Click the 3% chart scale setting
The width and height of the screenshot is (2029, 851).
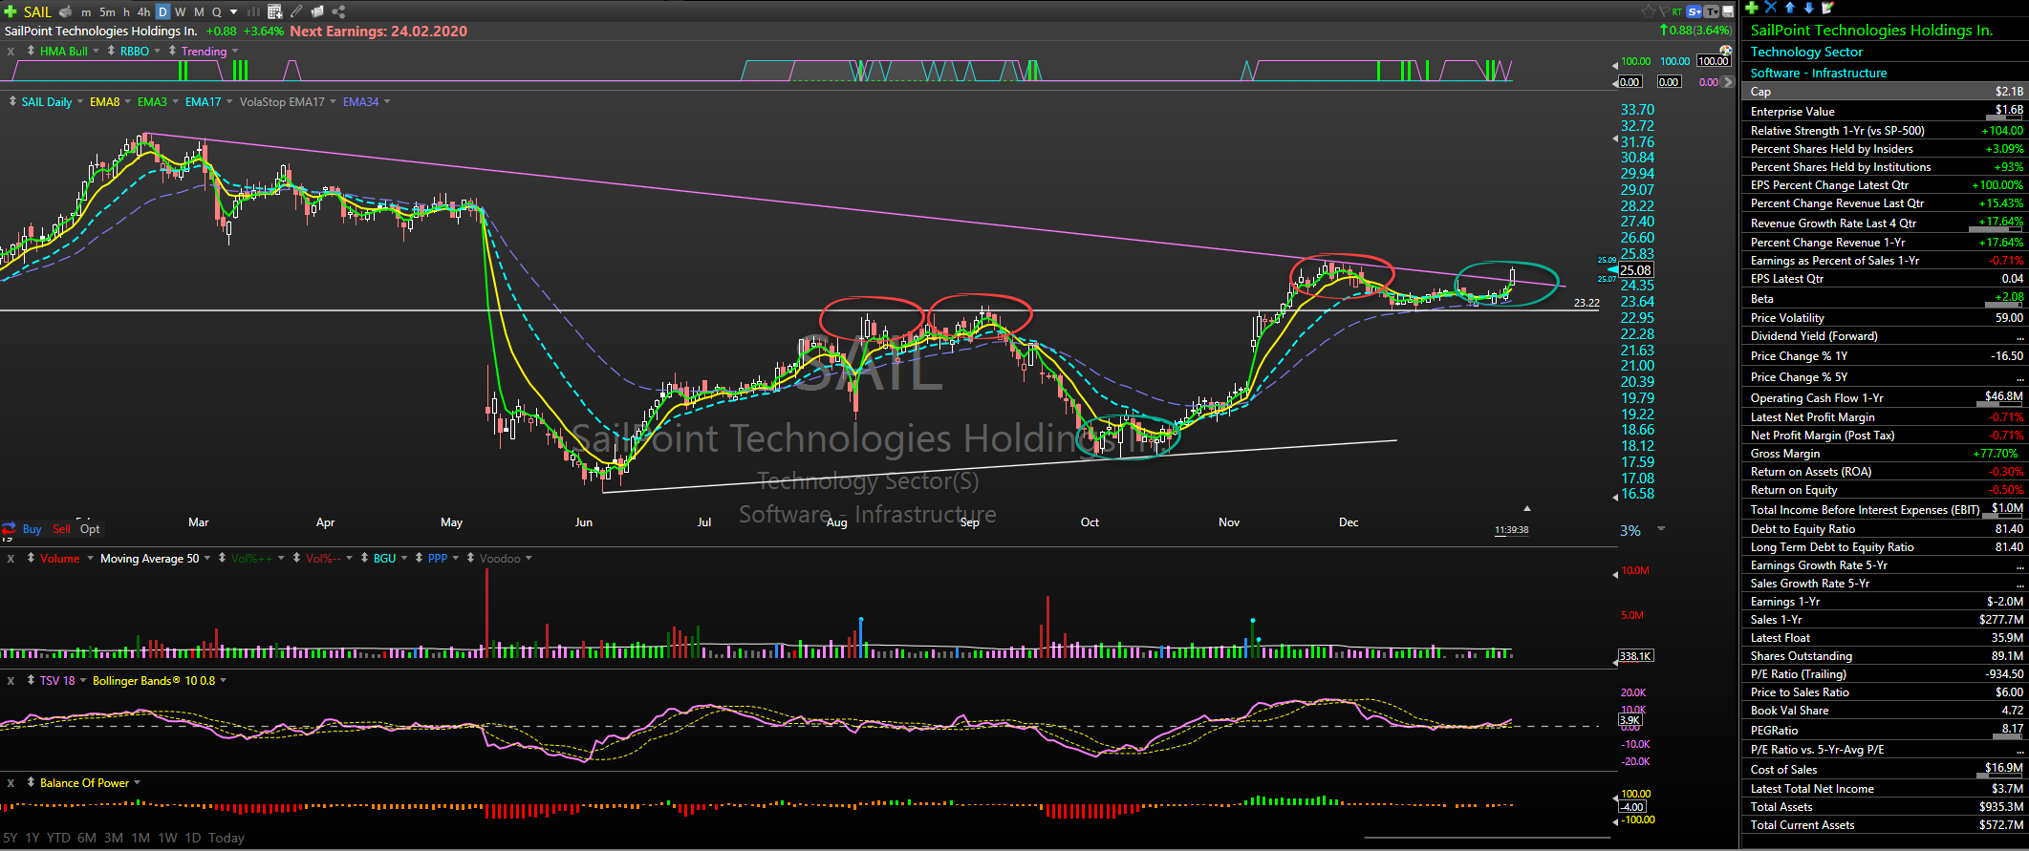coord(1630,531)
